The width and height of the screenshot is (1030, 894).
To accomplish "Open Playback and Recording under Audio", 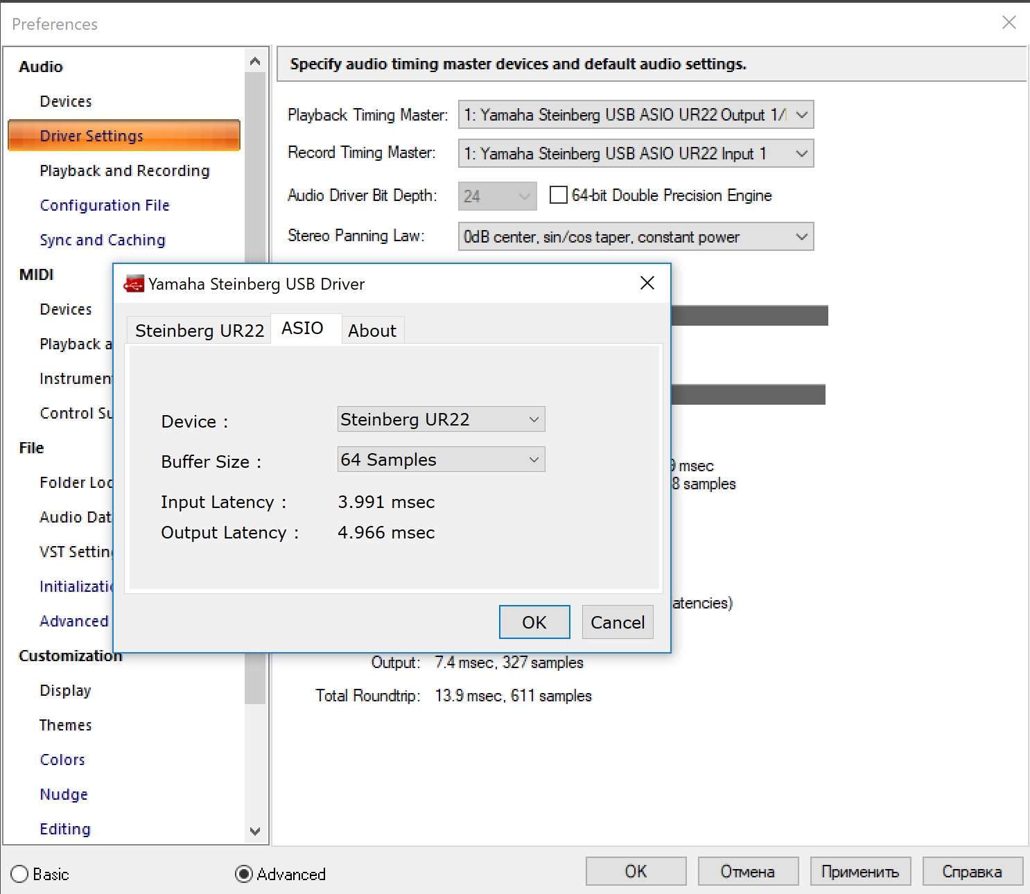I will (x=125, y=170).
